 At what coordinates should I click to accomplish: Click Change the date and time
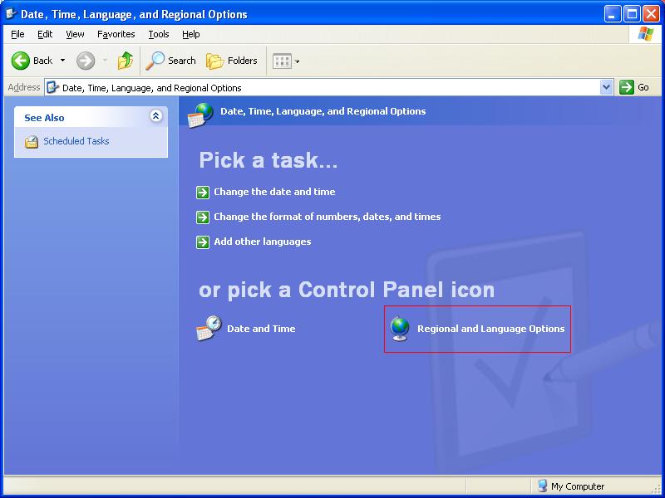pos(274,192)
